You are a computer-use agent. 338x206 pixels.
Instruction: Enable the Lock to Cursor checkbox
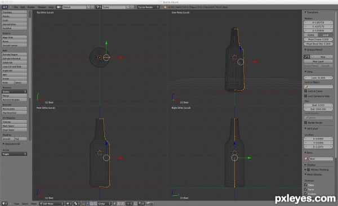tap(305, 91)
